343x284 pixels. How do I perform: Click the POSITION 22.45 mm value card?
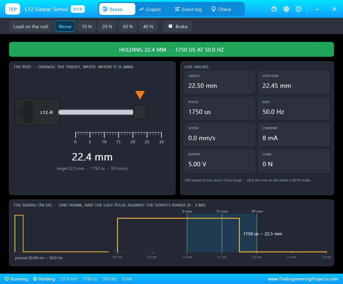click(x=294, y=82)
